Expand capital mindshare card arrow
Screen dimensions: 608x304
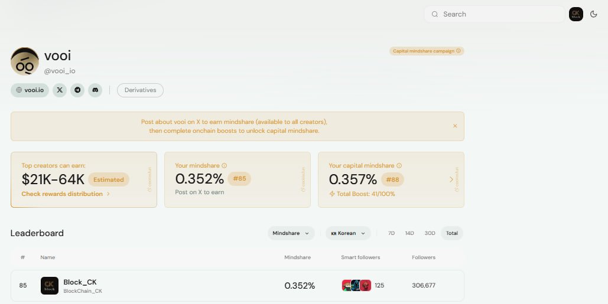(x=451, y=179)
